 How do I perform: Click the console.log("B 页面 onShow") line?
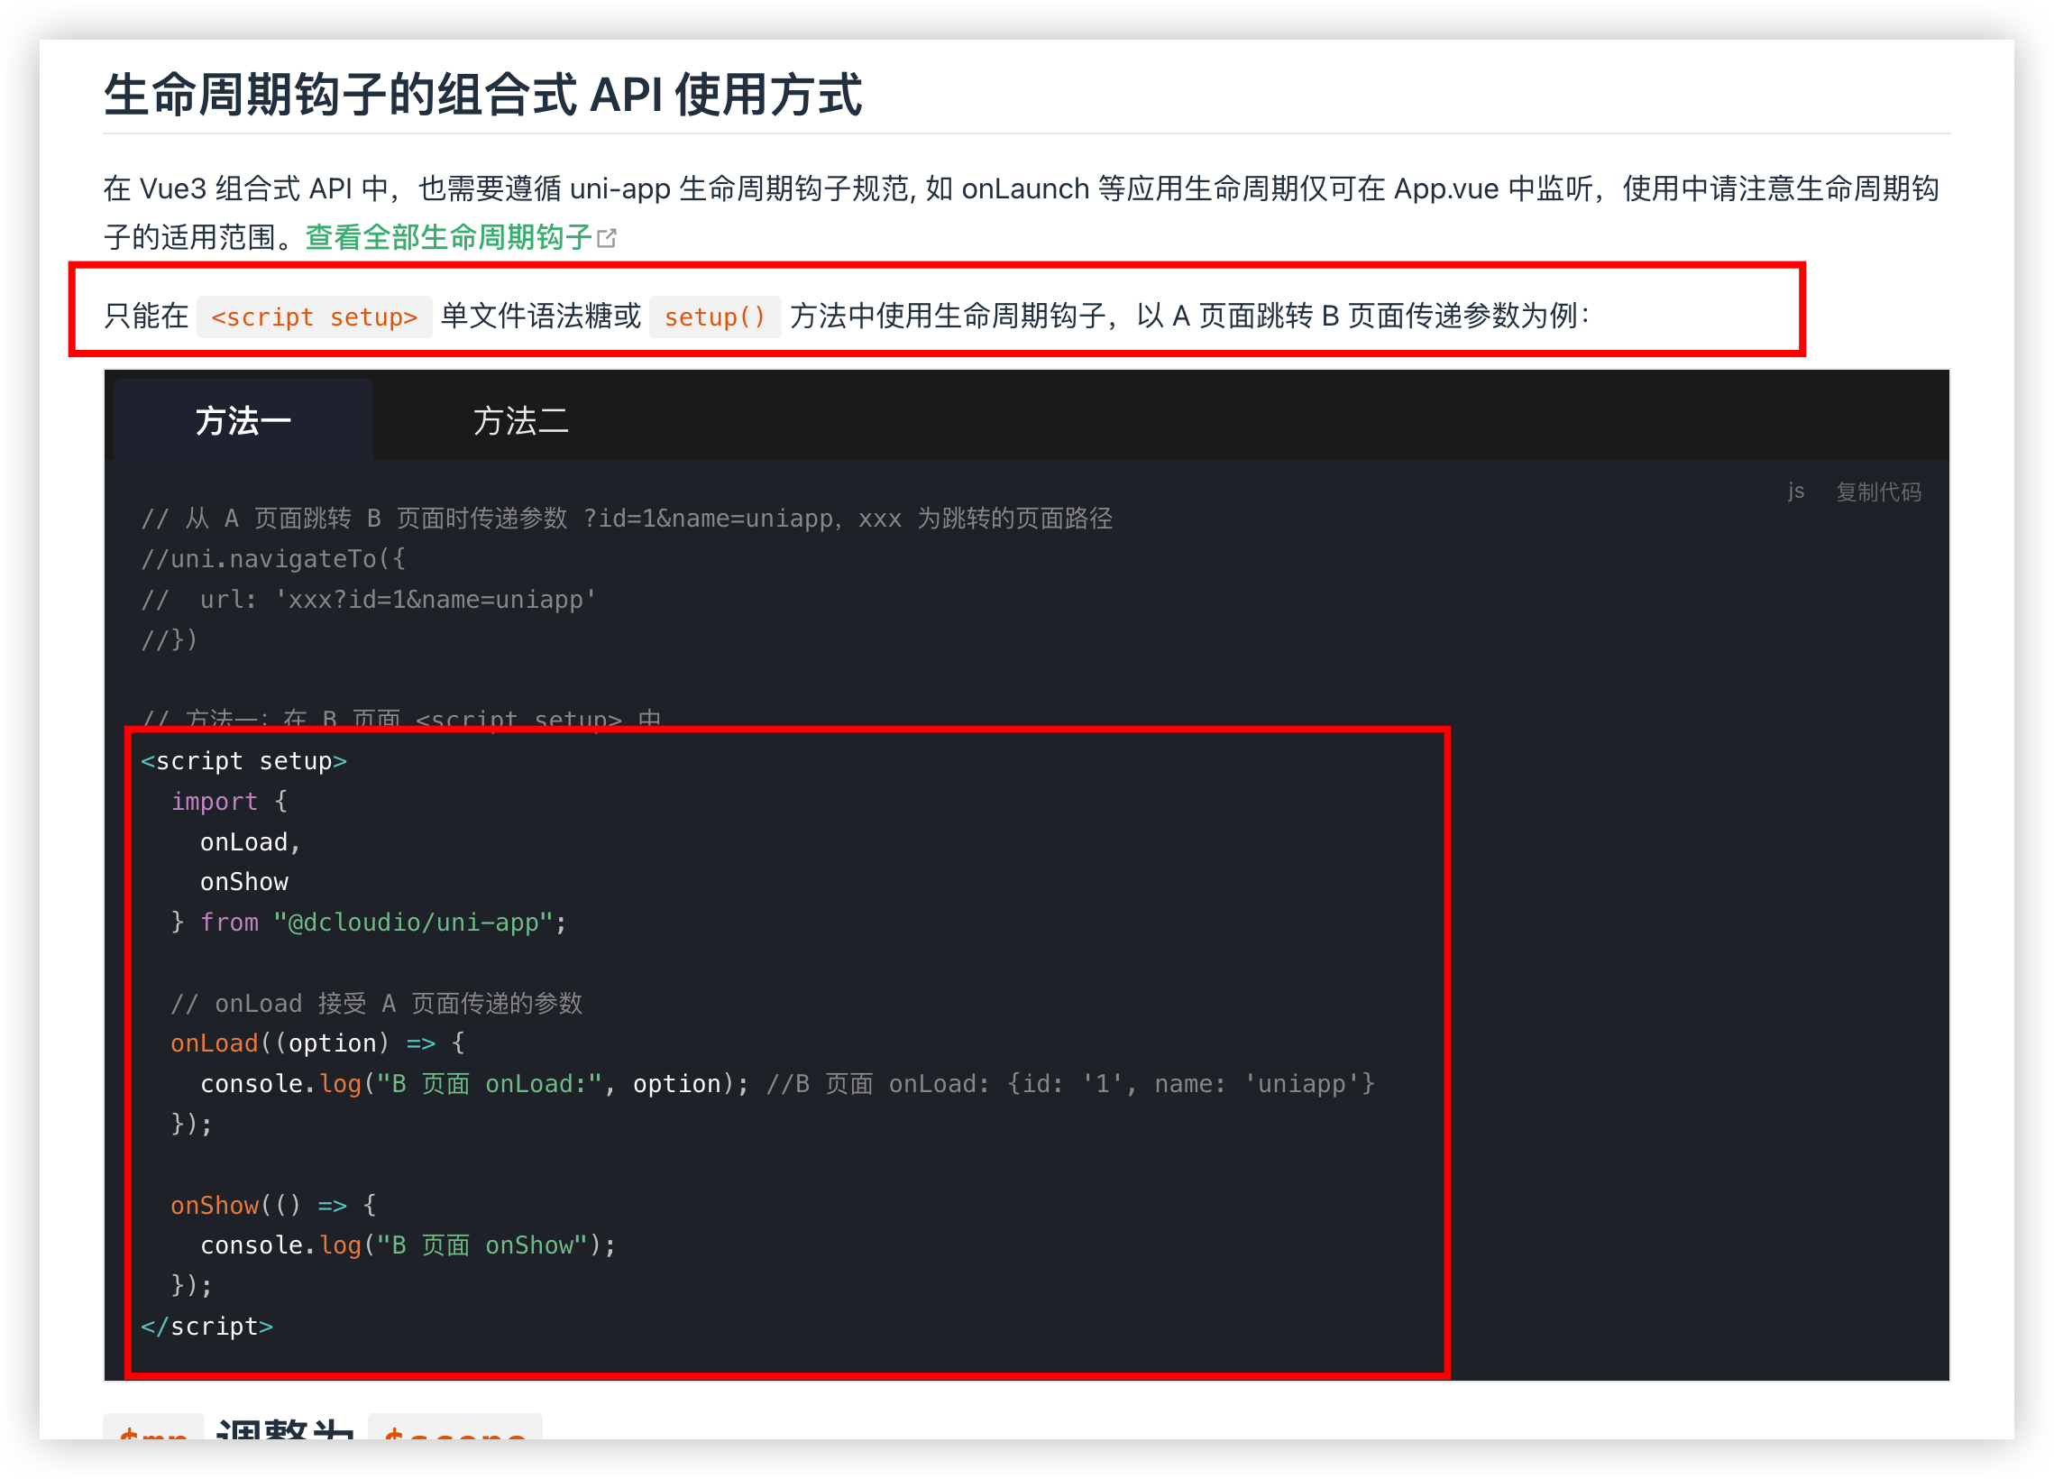[x=408, y=1245]
